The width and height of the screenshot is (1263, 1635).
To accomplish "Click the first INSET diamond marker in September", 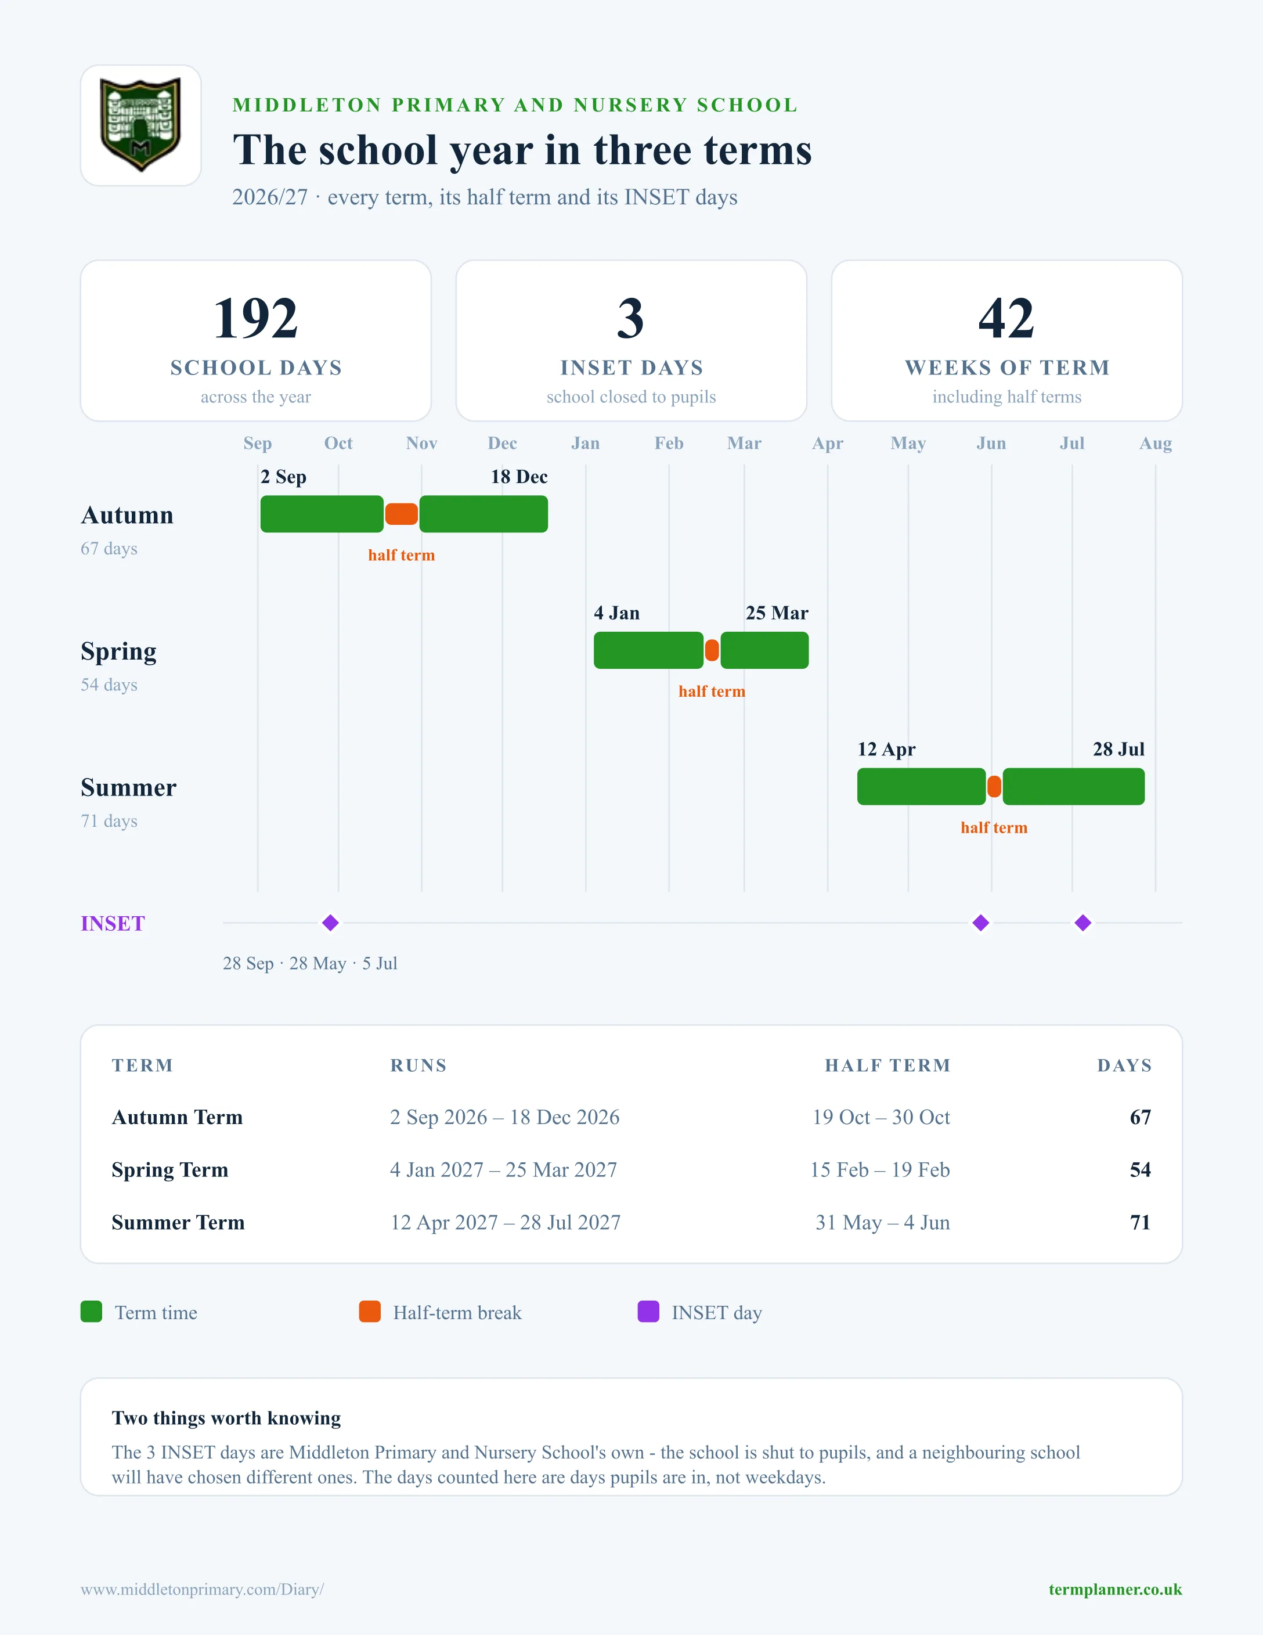I will tap(331, 923).
